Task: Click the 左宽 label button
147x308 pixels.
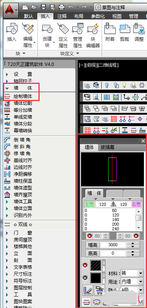Action: (x=89, y=204)
